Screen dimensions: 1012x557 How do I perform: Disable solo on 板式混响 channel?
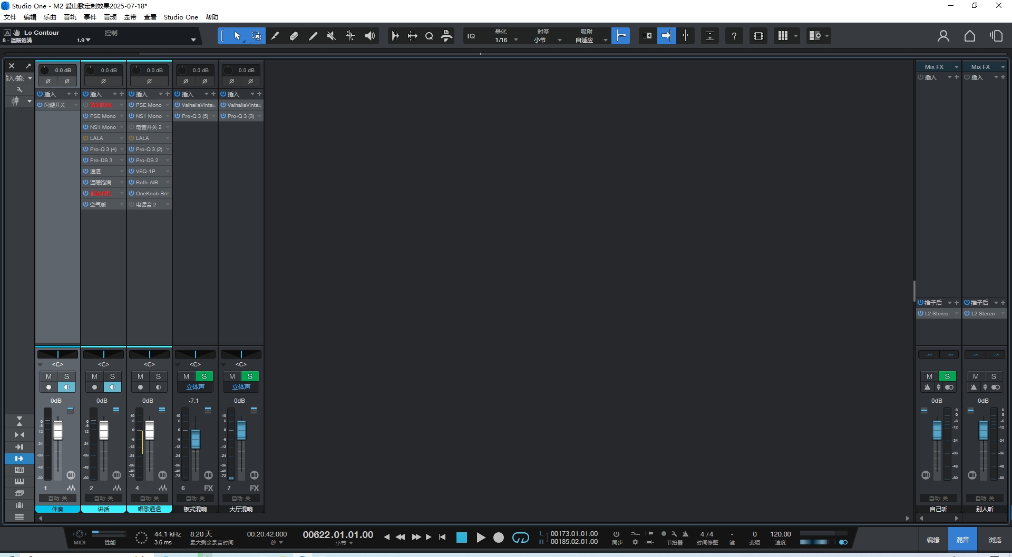tap(204, 376)
